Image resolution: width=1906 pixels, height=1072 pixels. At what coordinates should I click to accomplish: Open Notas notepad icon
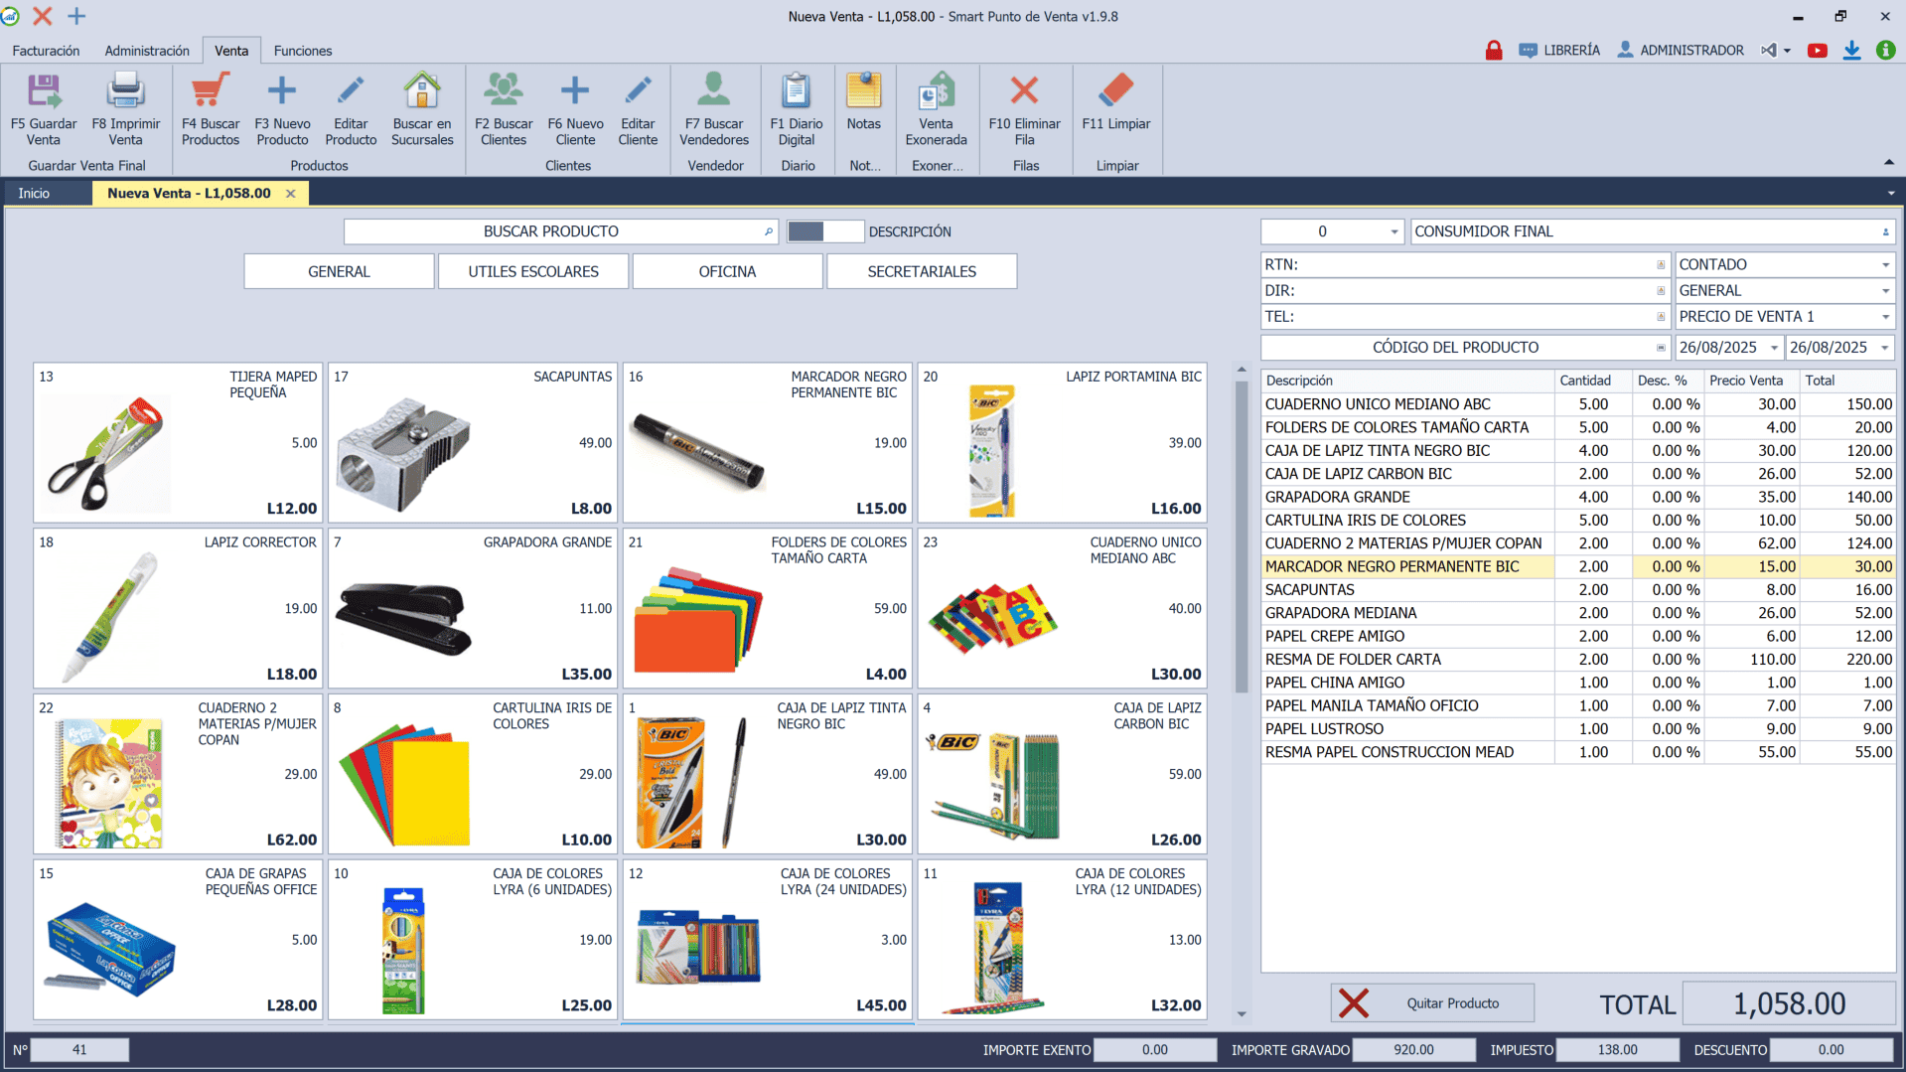[x=863, y=90]
